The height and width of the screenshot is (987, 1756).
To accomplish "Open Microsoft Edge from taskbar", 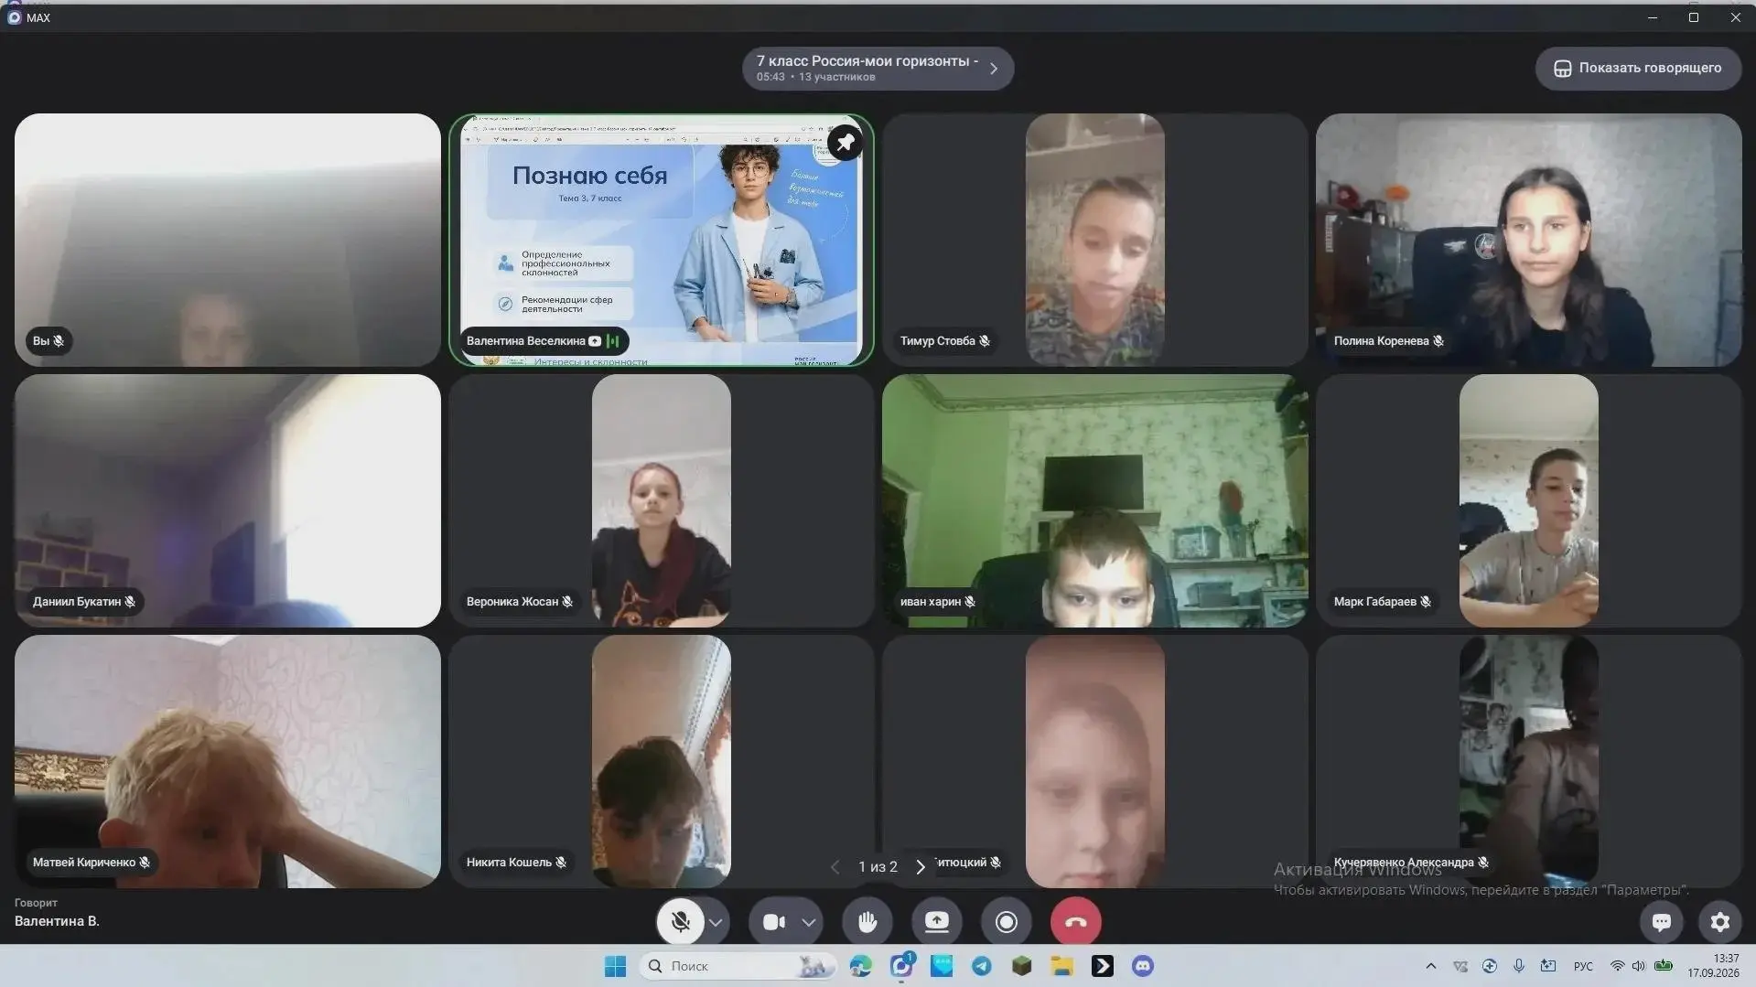I will (860, 966).
